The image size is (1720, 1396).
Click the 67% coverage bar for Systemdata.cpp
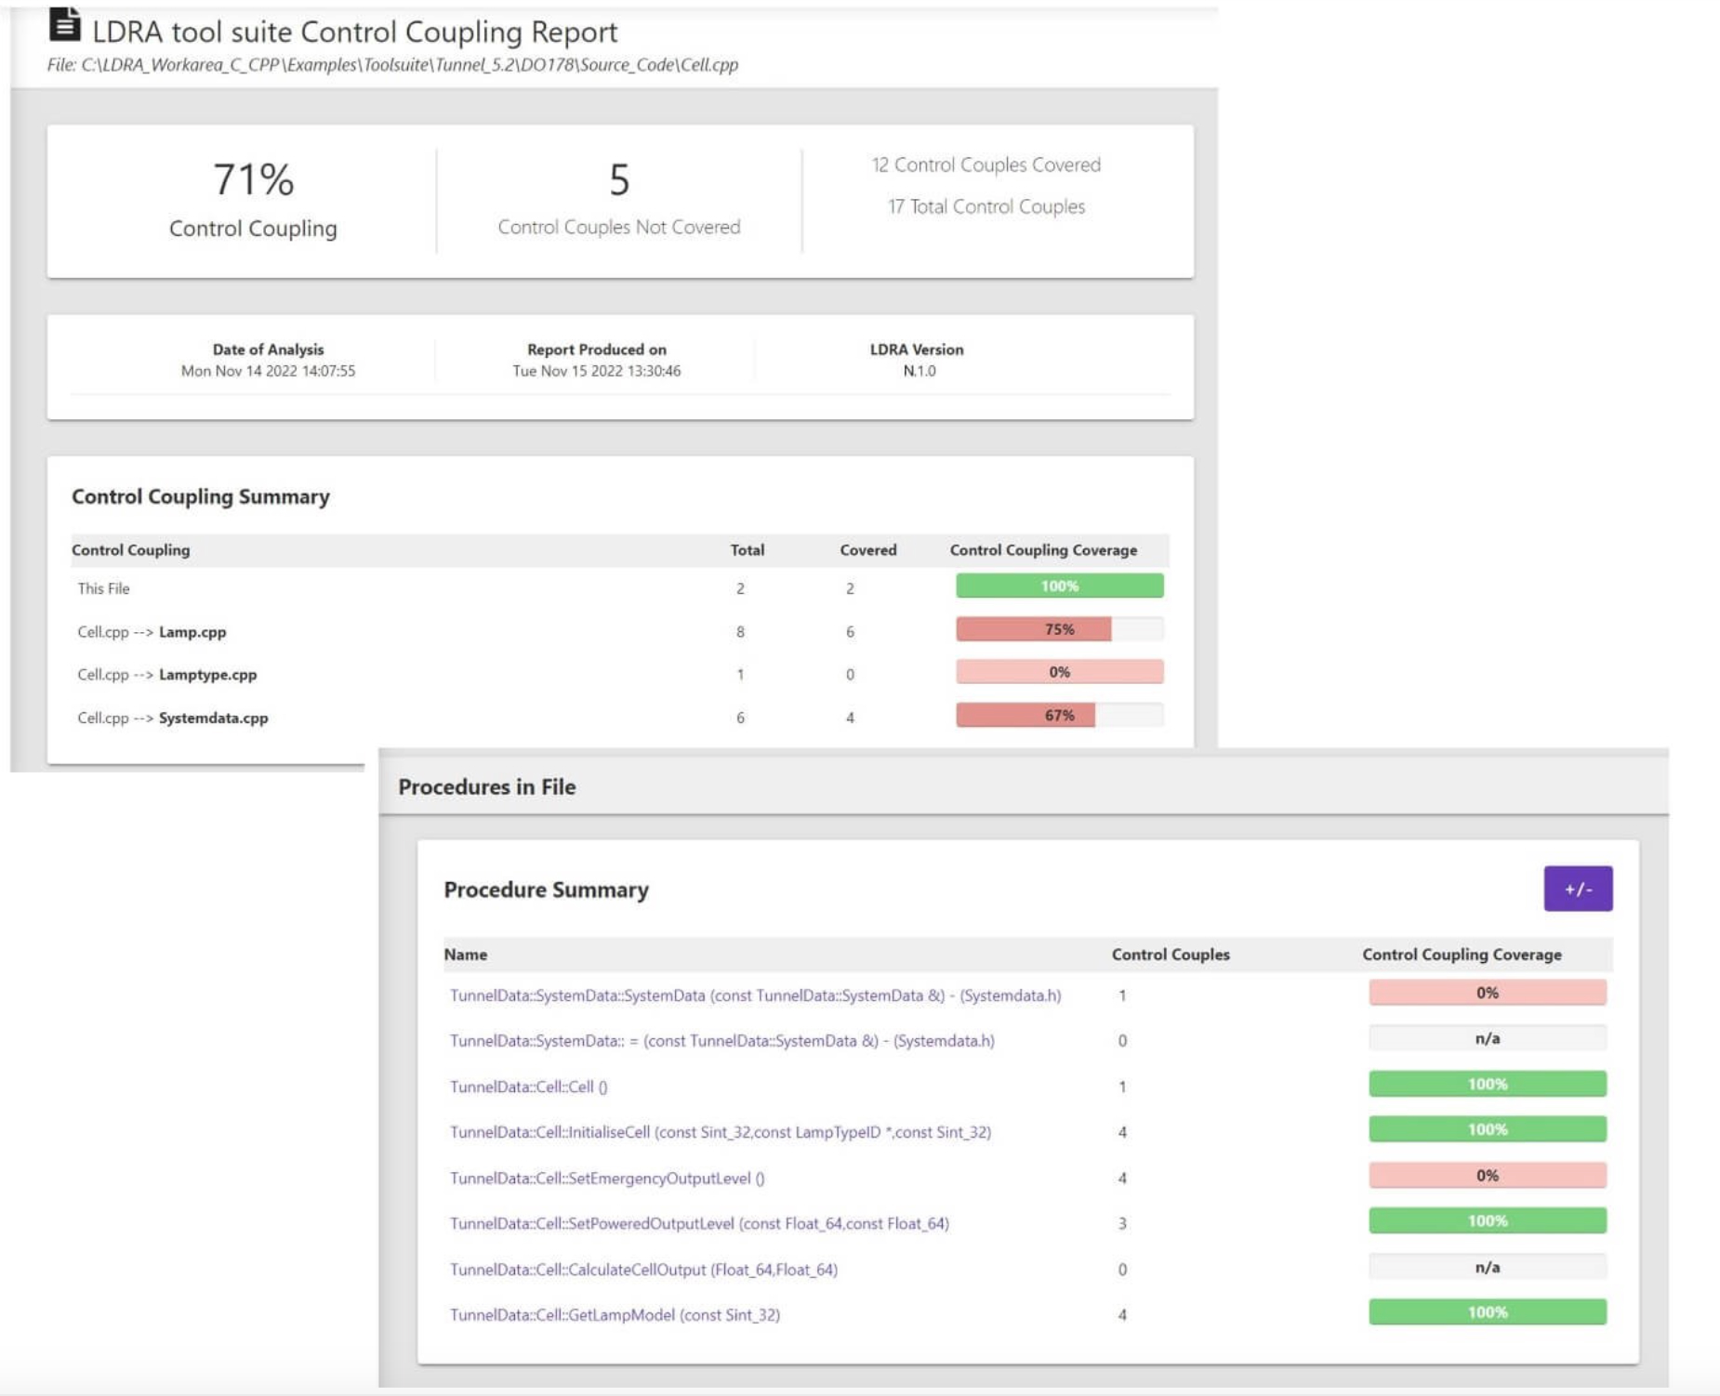[1059, 715]
